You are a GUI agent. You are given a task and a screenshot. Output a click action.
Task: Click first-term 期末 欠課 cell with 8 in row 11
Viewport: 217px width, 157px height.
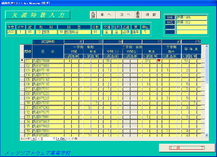[87, 108]
